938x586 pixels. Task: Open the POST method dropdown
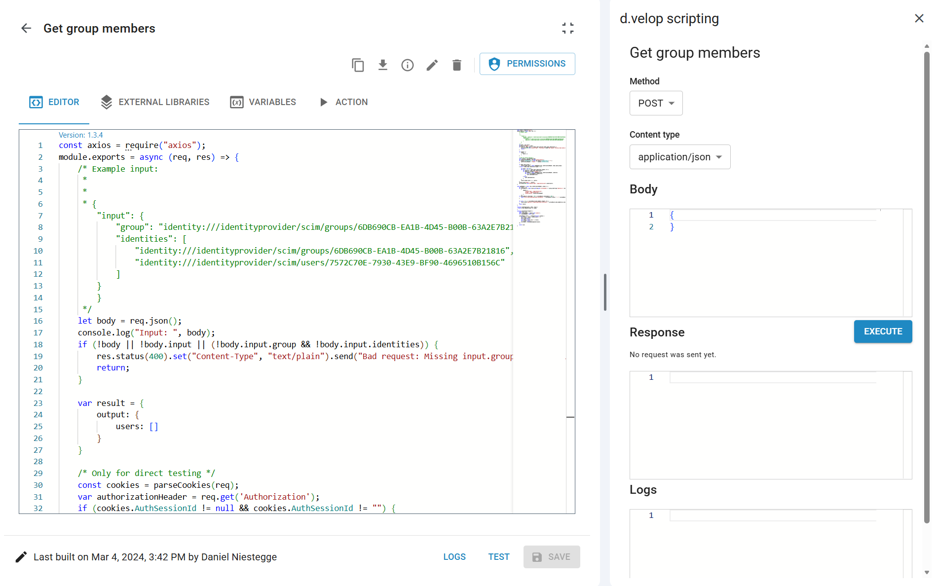(x=656, y=103)
